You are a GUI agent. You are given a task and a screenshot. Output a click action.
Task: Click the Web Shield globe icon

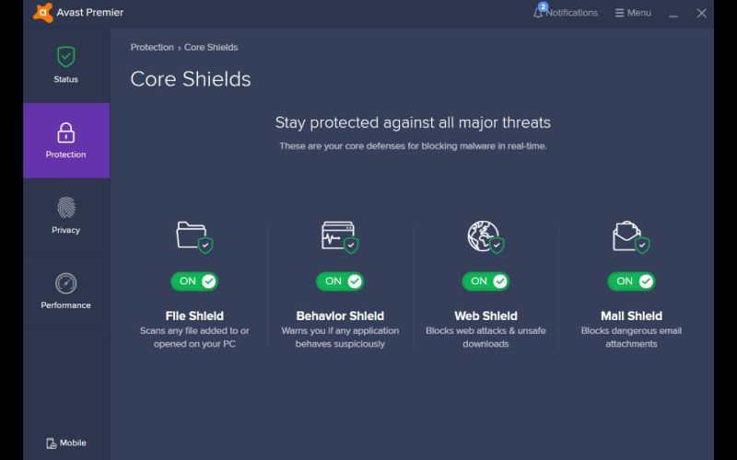(485, 236)
